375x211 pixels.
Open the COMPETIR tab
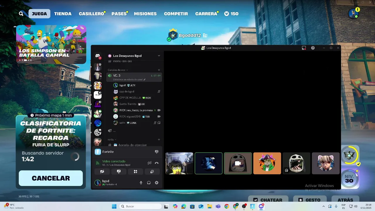click(x=176, y=14)
